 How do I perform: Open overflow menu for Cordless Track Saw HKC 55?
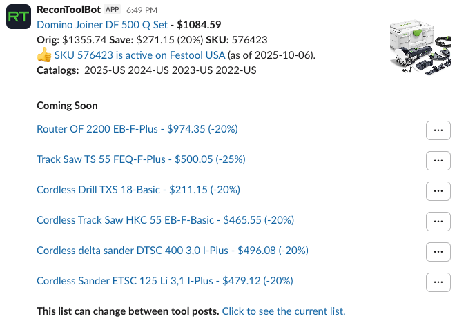tap(438, 221)
